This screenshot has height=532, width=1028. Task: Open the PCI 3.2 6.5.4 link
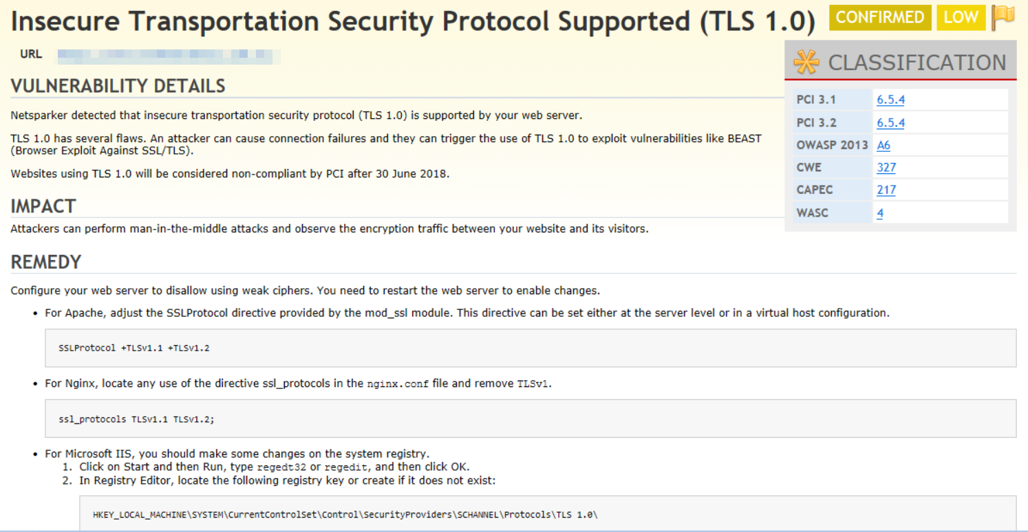(890, 122)
